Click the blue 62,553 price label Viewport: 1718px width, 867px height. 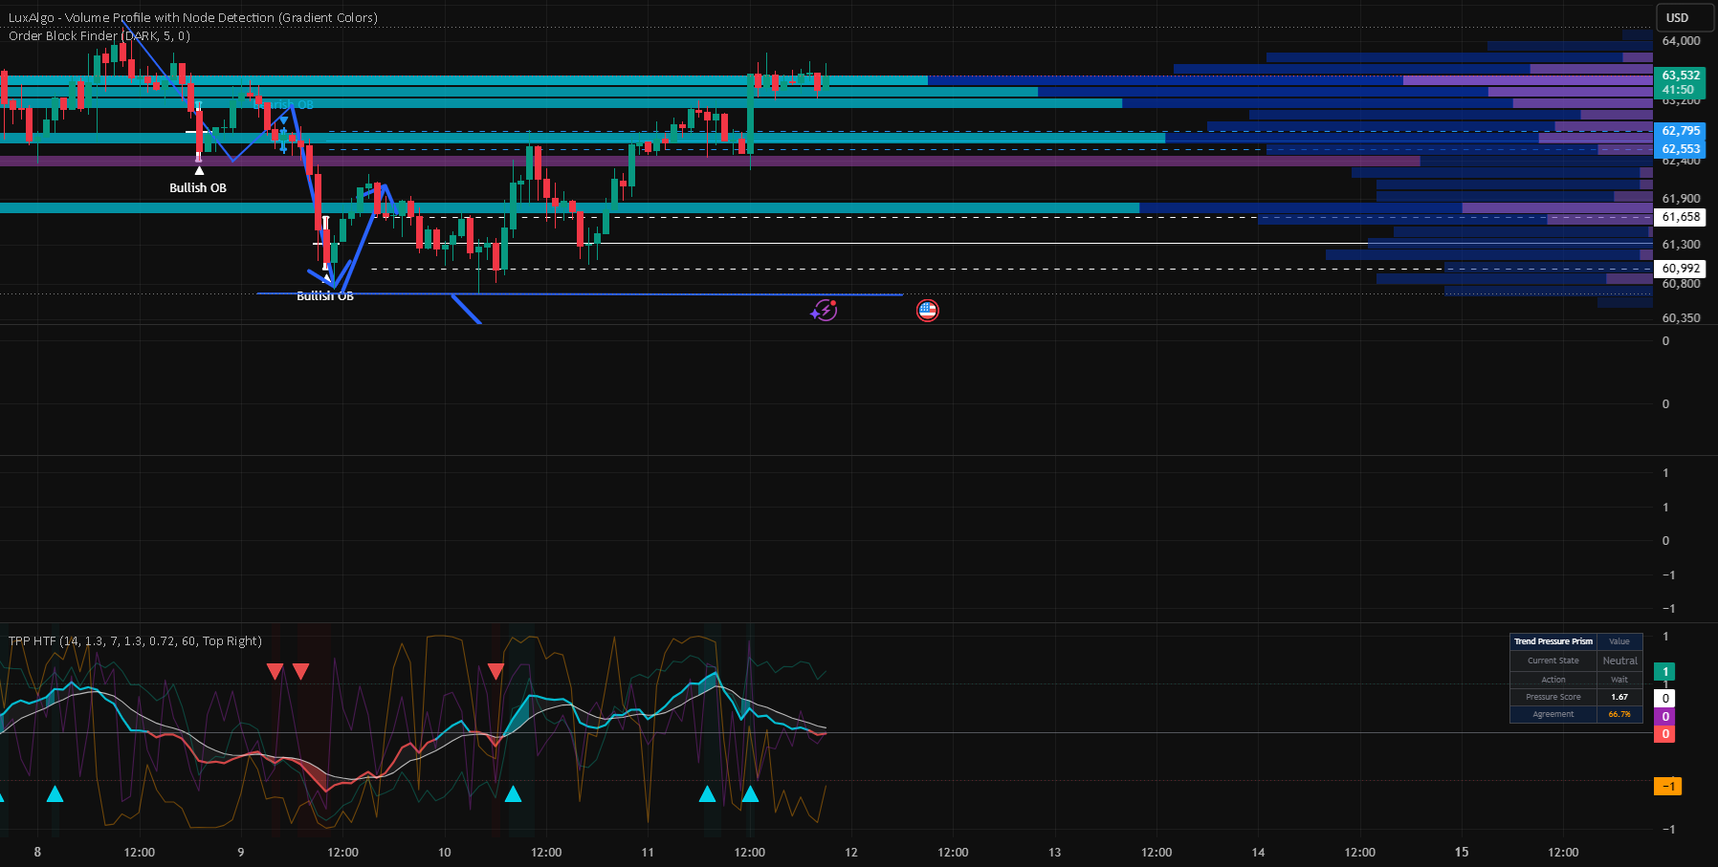1681,149
